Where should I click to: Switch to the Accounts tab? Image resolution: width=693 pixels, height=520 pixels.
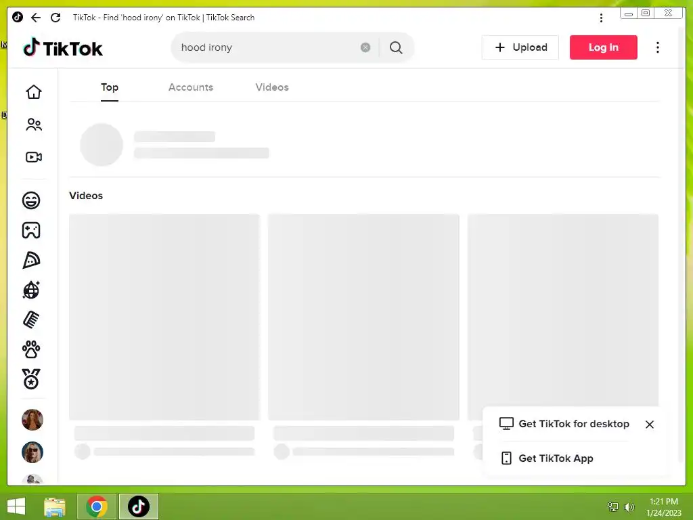point(190,87)
